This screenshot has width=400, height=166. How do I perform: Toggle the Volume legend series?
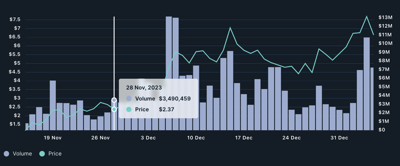click(x=18, y=154)
